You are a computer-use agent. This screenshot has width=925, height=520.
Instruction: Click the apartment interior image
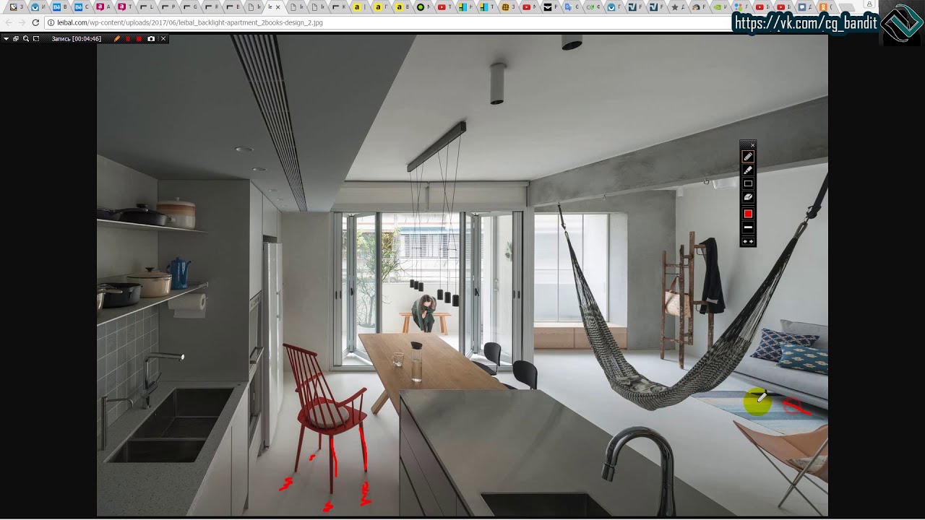pos(462,274)
